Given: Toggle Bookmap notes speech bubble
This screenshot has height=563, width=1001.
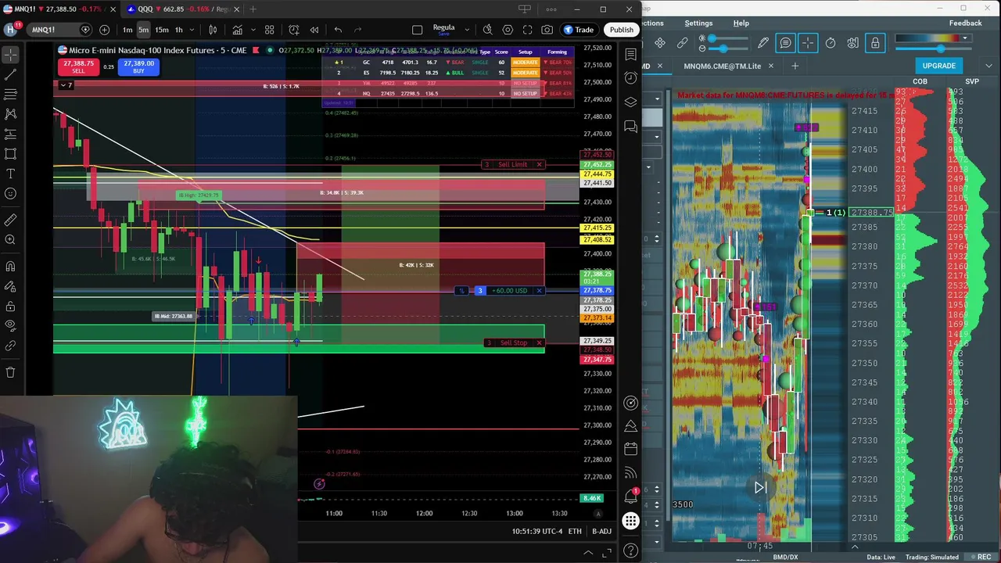Looking at the screenshot, I should click(786, 43).
